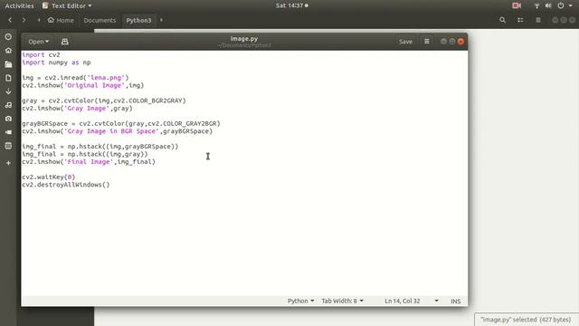Click the "image.py" selected (427 bytes) status
Viewport: 579px width, 326px height.
(x=526, y=320)
